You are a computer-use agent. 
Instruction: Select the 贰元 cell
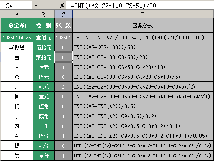click(x=44, y=86)
